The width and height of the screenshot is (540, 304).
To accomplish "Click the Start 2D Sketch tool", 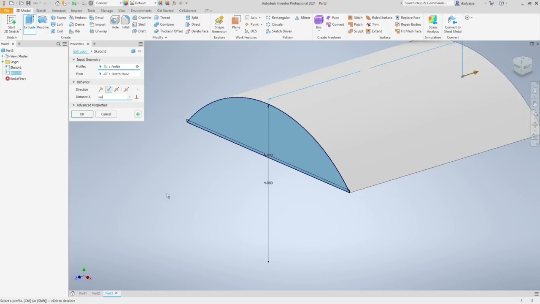I will [x=11, y=24].
